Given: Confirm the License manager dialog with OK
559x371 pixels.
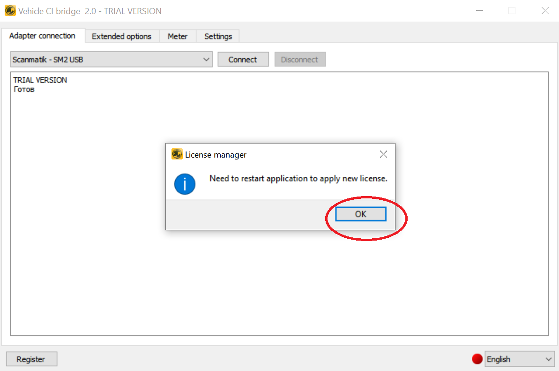Looking at the screenshot, I should tap(360, 214).
